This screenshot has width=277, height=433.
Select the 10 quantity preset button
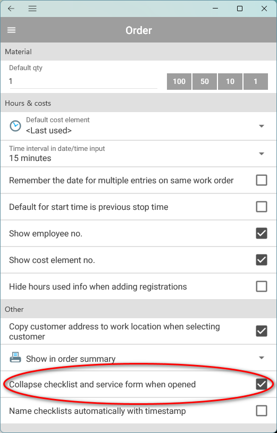(230, 81)
